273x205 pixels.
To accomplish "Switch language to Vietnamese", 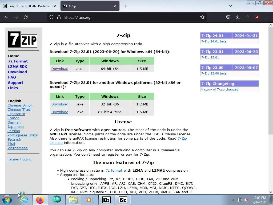I will coord(17,148).
